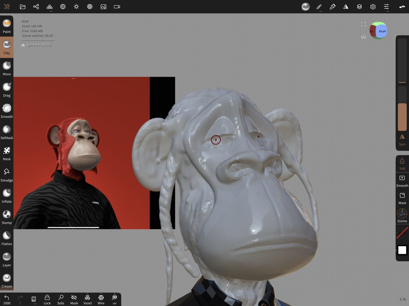The height and width of the screenshot is (306, 409).
Task: Select the Clay tool
Action: 7,47
